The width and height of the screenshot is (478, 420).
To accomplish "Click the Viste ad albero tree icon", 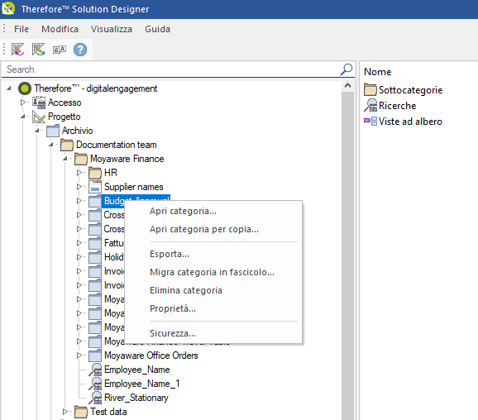I will 370,122.
